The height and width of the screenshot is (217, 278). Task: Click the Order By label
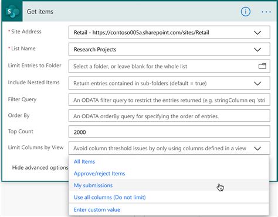[x=19, y=115]
